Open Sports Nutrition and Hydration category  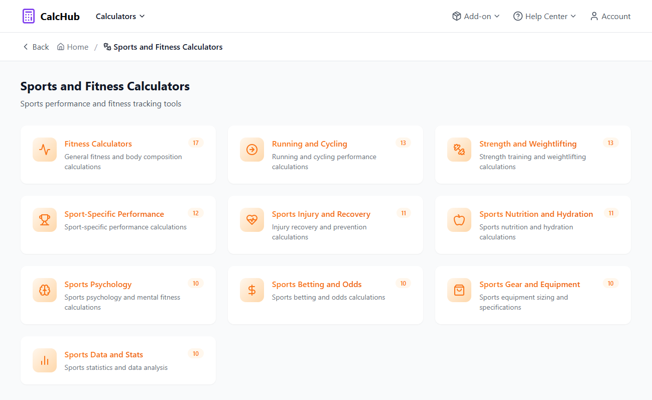(x=533, y=225)
